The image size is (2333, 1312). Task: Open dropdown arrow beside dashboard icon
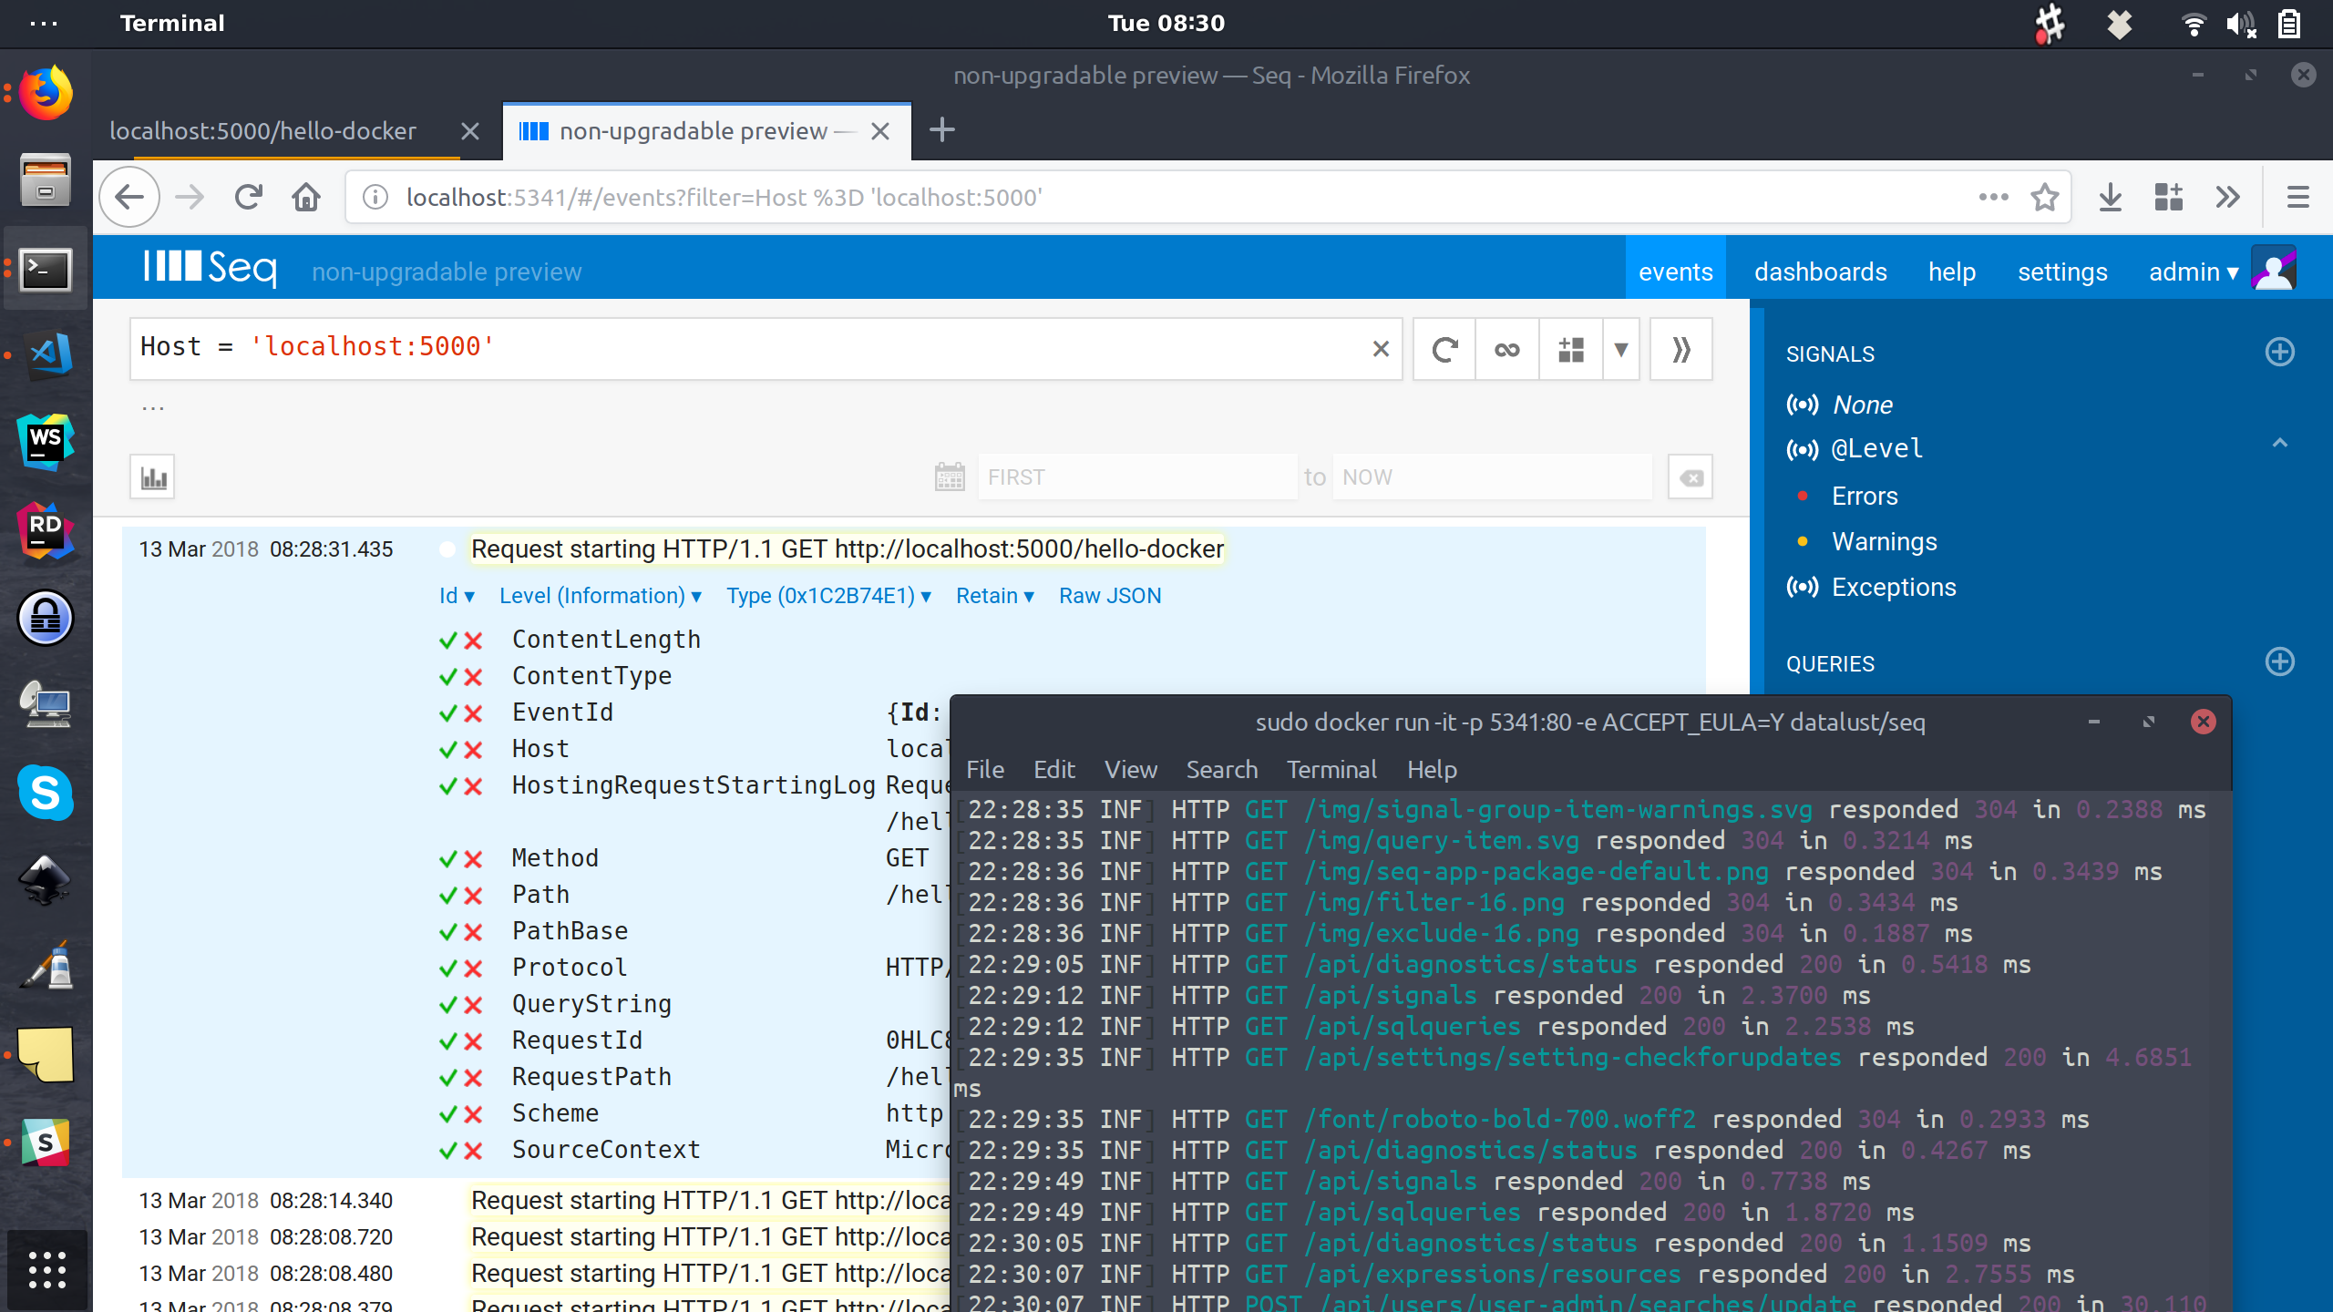(x=1621, y=349)
